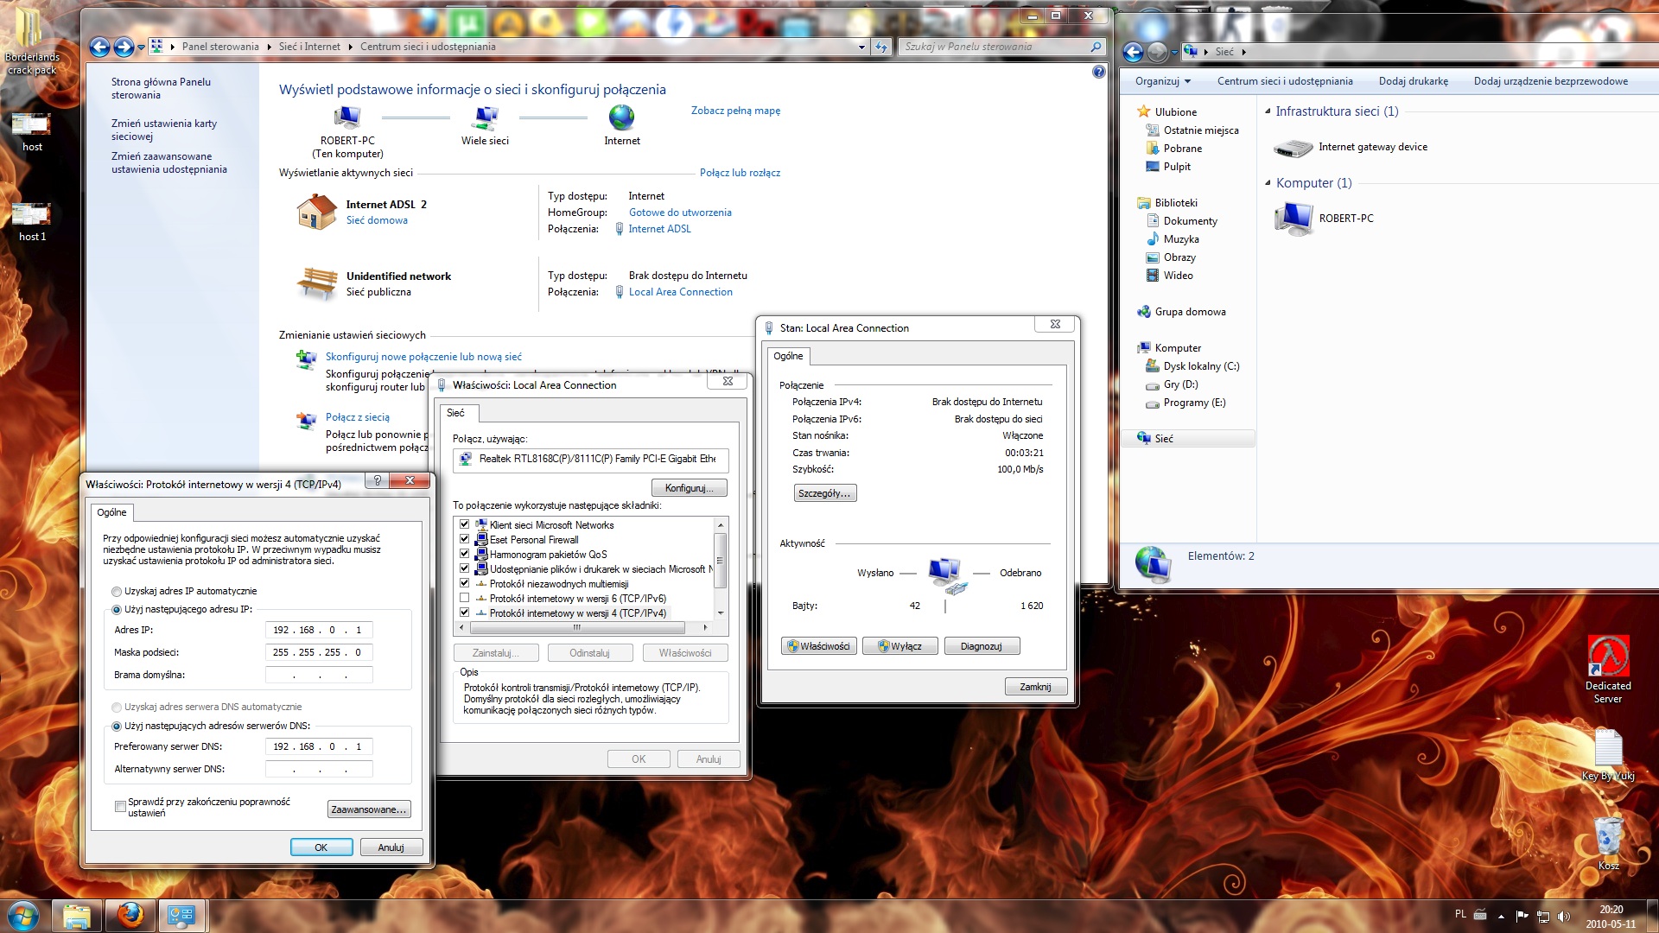Viewport: 1659px width, 933px height.
Task: Click the volume speaker tray icon
Action: pyautogui.click(x=1563, y=916)
